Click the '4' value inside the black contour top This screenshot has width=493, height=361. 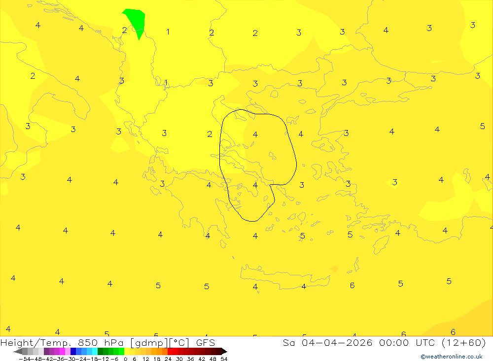click(255, 134)
